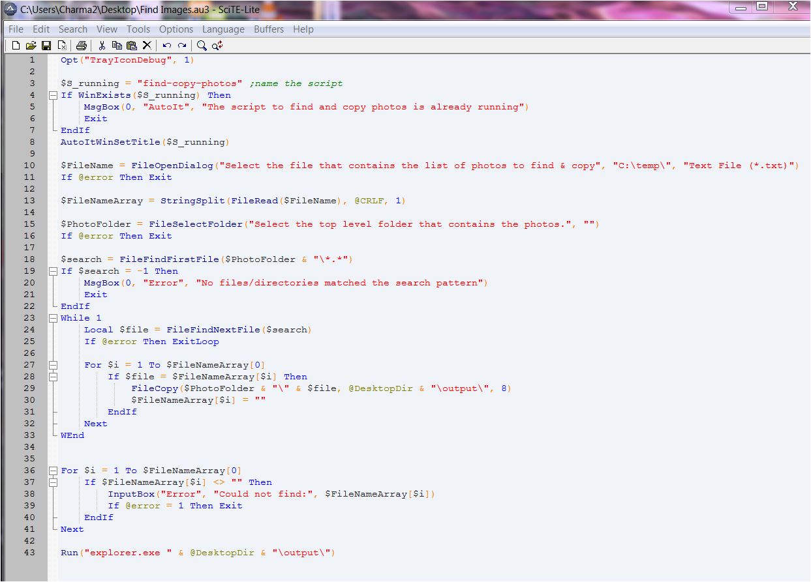Click FileOpenDialog function name on line 10

172,166
